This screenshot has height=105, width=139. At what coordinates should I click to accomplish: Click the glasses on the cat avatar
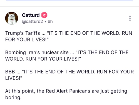(11, 16)
